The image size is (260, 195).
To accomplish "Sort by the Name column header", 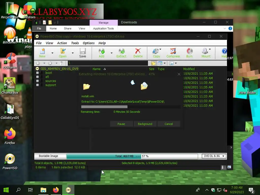I will click(96, 69).
